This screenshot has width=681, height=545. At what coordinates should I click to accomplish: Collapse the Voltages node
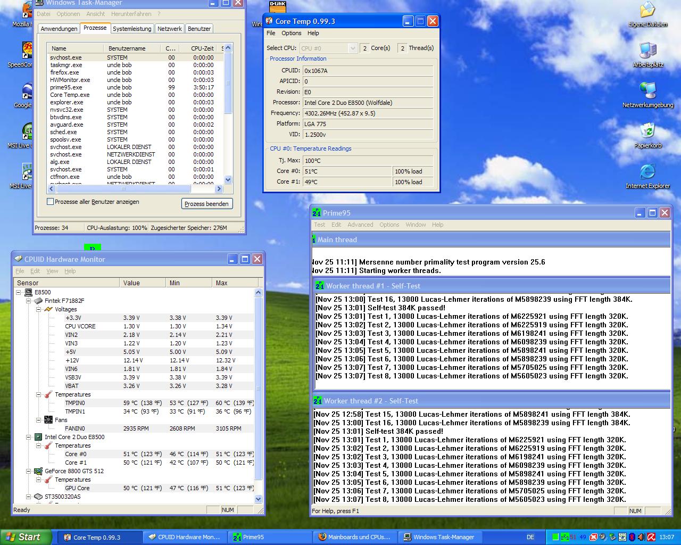(x=39, y=309)
